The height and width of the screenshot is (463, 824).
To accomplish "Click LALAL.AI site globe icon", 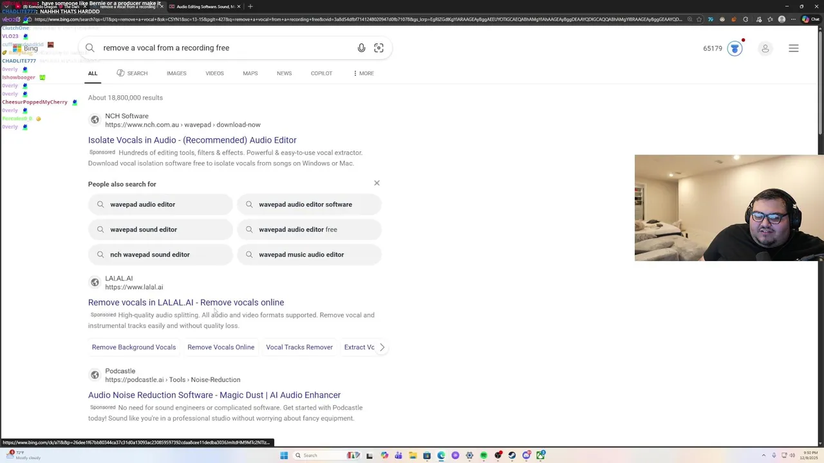I will click(x=95, y=282).
